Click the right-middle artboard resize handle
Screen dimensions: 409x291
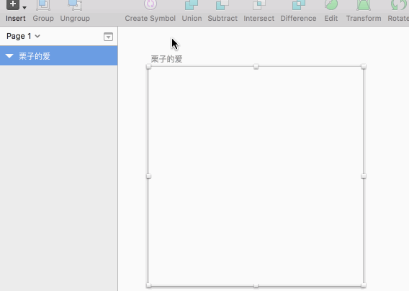click(x=364, y=176)
